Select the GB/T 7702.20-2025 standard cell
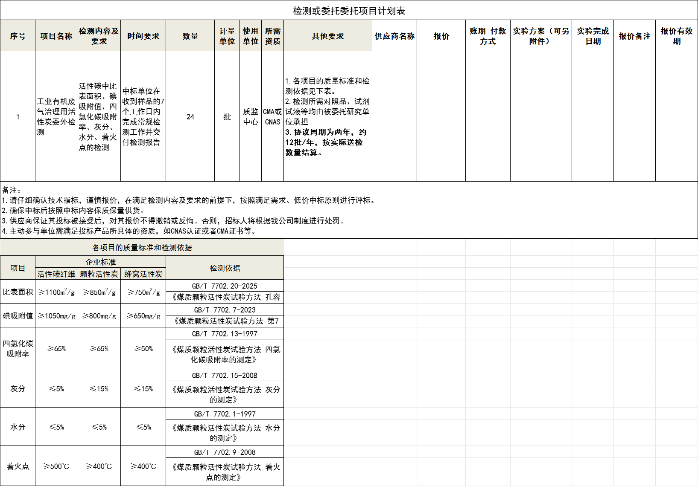 pyautogui.click(x=225, y=286)
